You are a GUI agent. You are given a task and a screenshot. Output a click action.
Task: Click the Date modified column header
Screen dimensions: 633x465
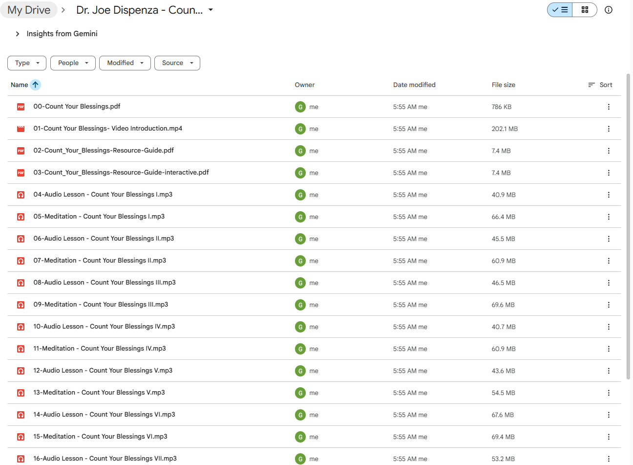tap(414, 85)
